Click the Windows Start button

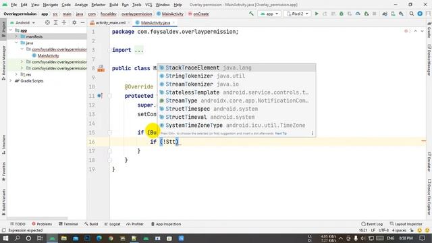[x=5, y=238]
